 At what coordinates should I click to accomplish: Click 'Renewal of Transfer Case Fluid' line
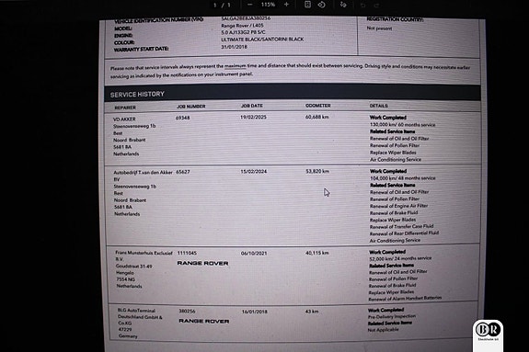401,227
